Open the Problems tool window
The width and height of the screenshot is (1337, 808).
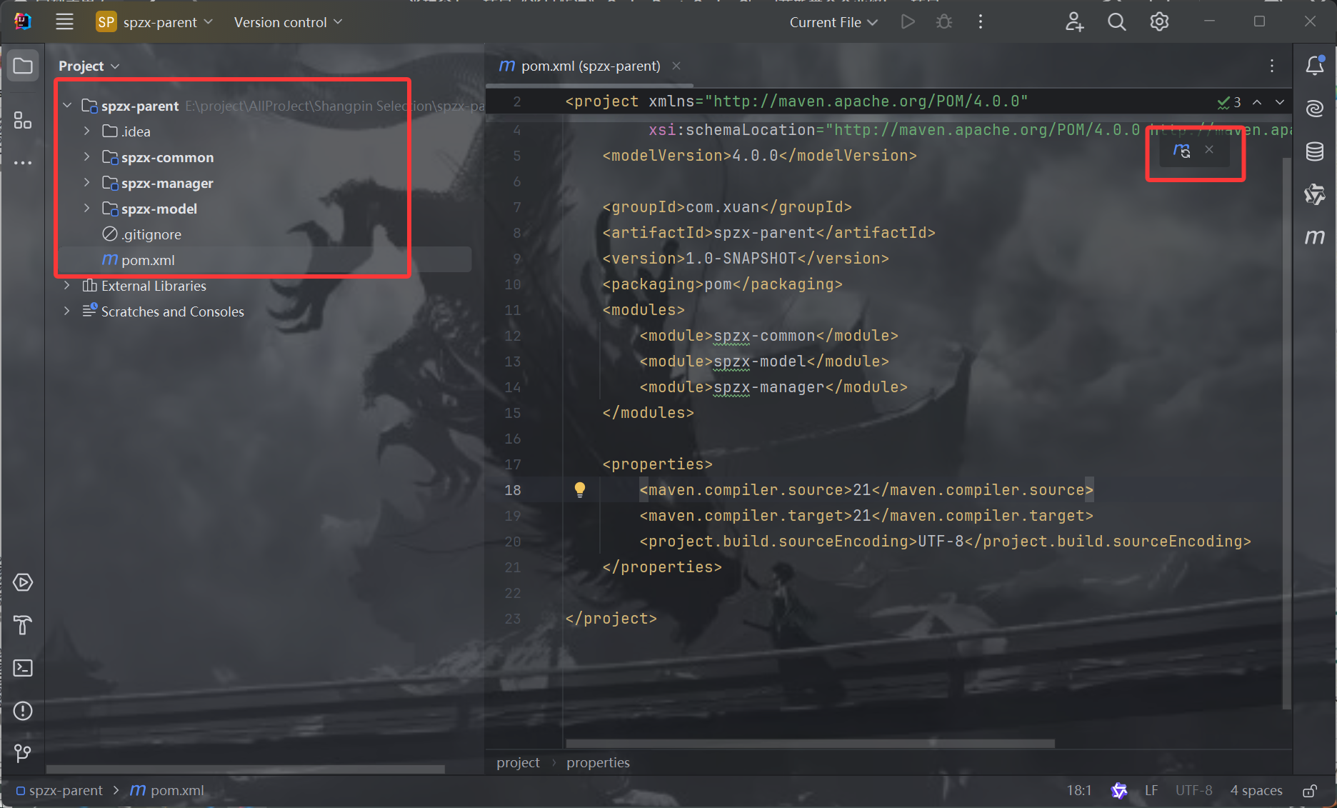pyautogui.click(x=23, y=711)
